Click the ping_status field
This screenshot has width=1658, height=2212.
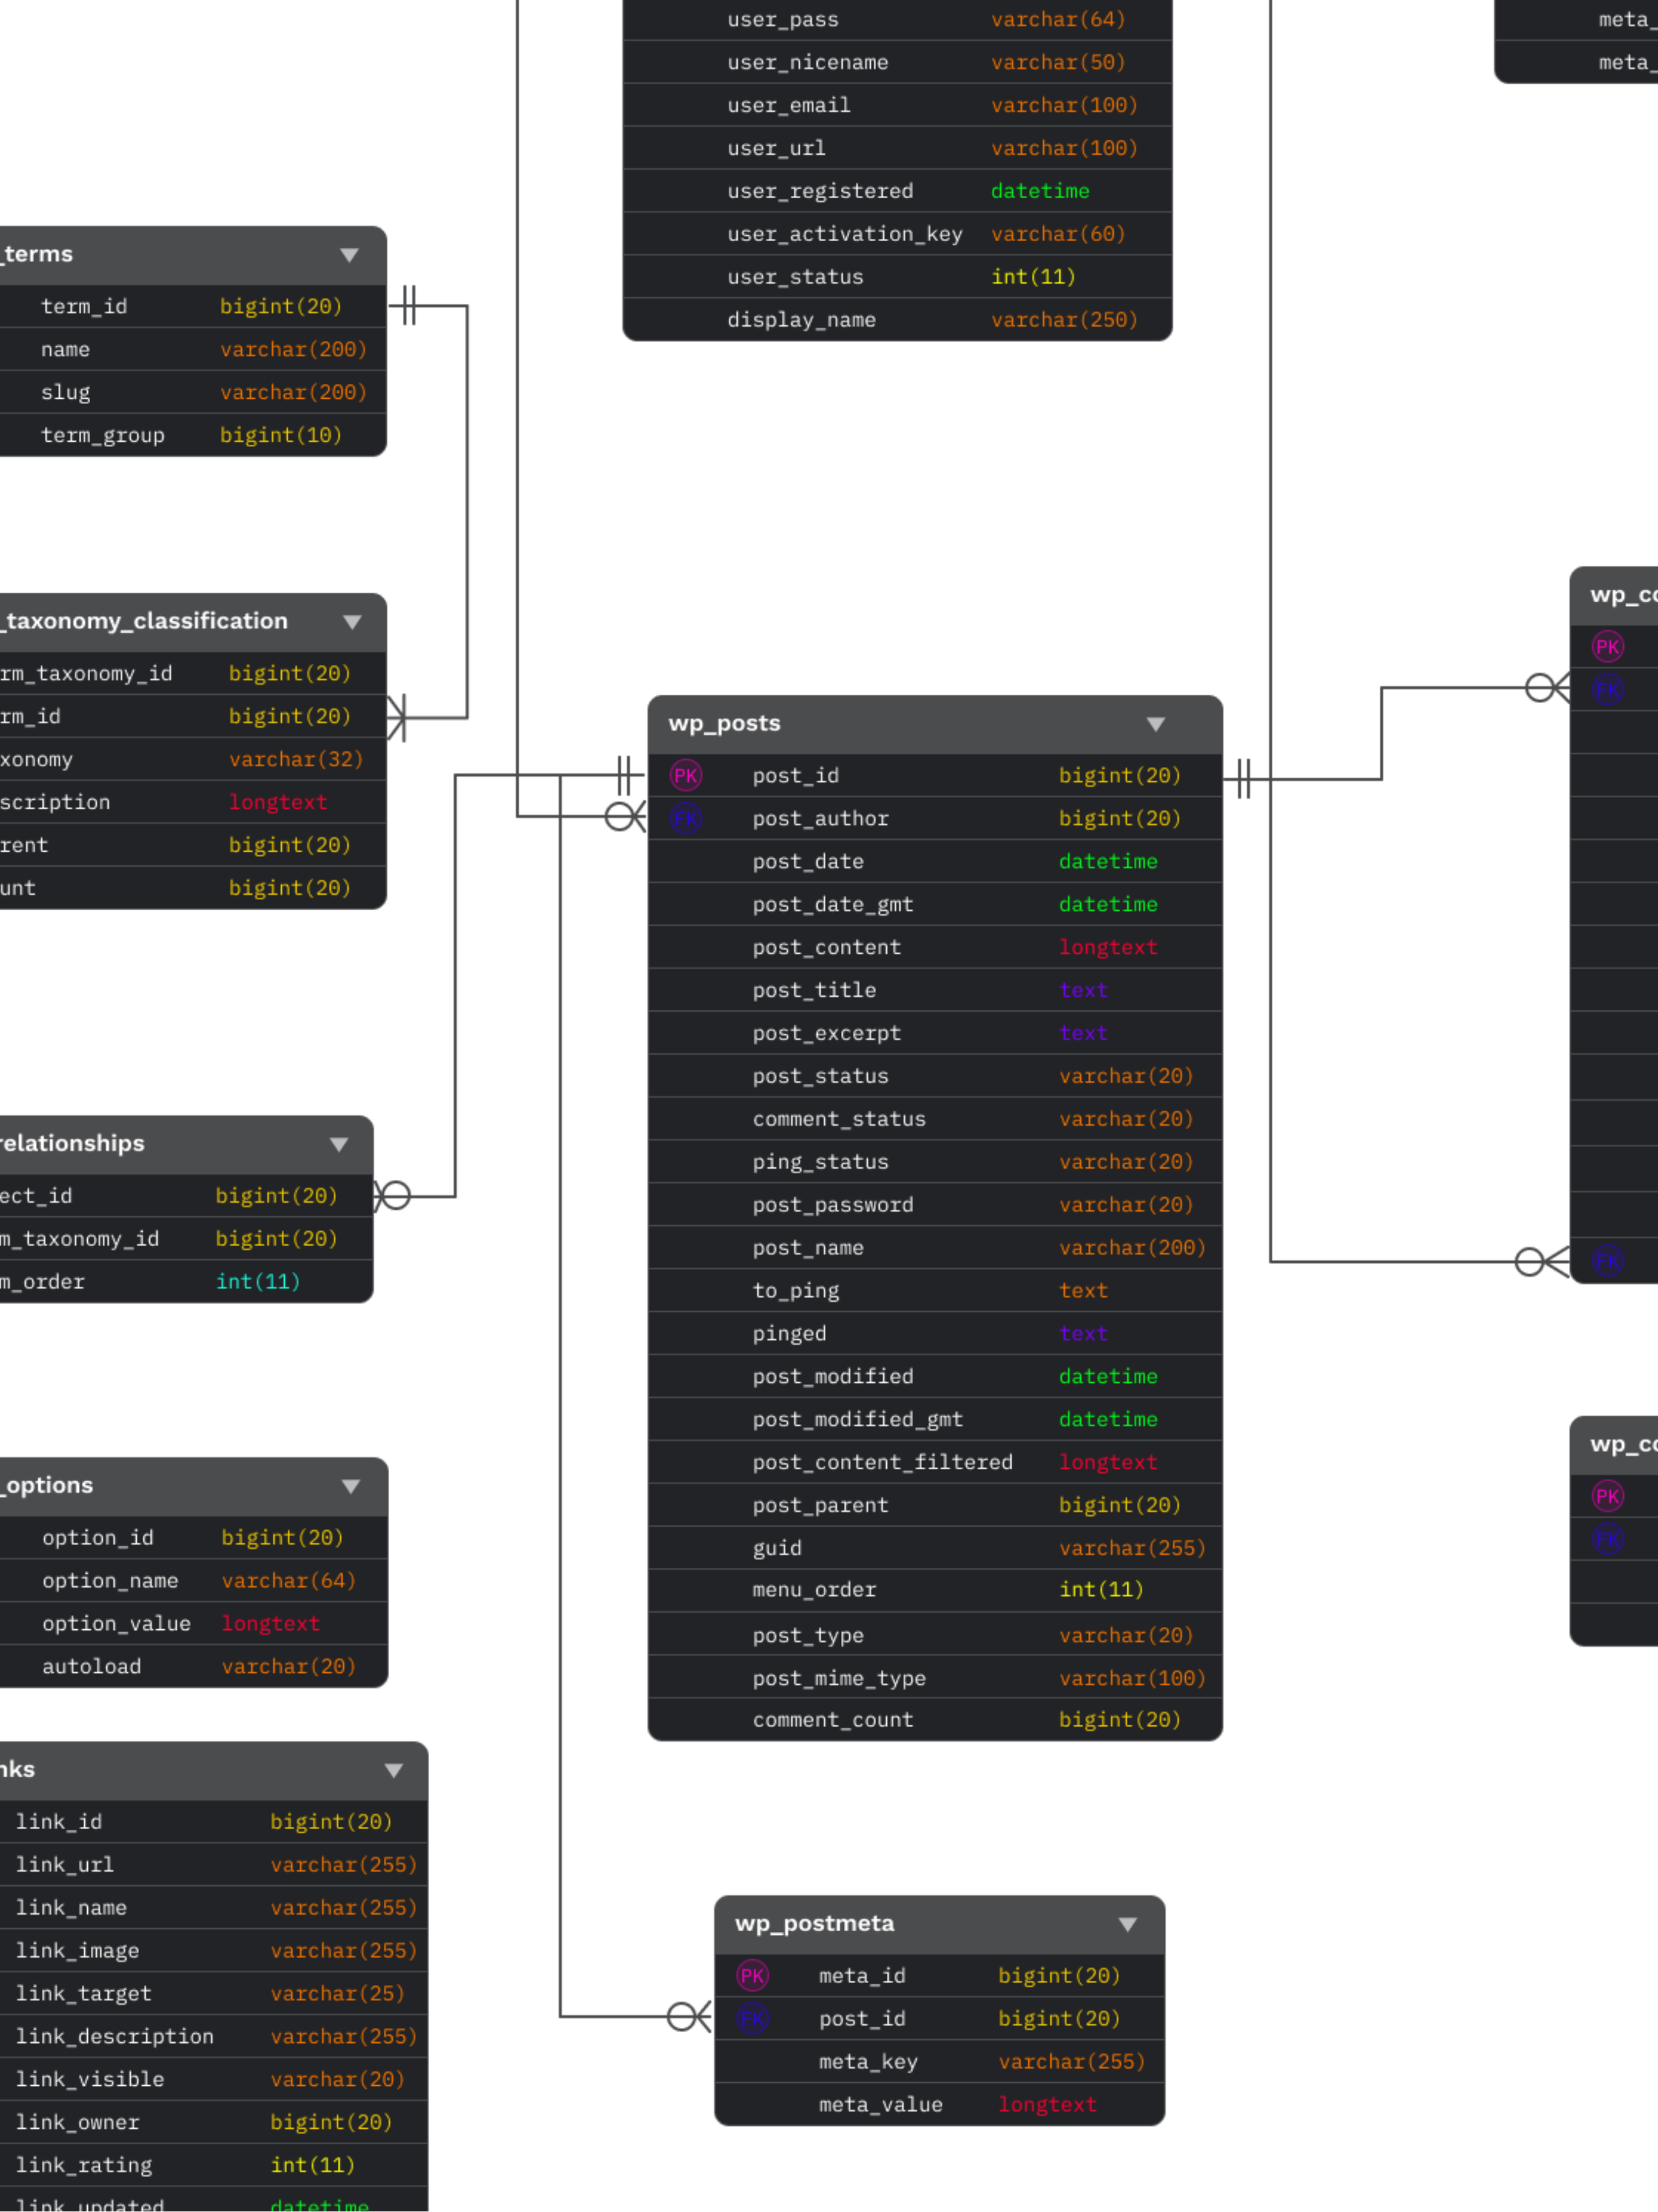(x=935, y=1162)
